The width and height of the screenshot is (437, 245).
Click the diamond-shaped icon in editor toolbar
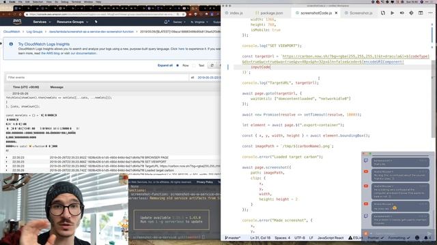click(x=411, y=13)
